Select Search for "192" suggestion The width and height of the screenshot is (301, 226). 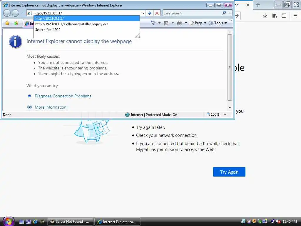[87, 30]
